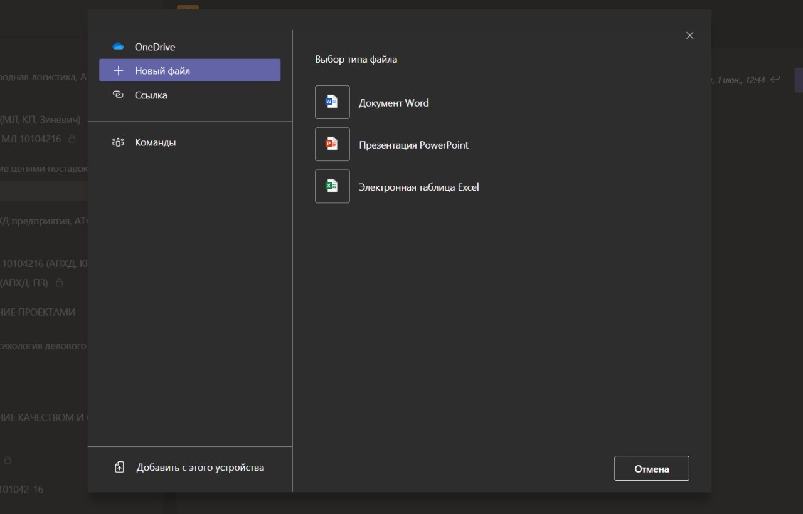Click the plus icon beside Новый файл
The image size is (803, 514).
point(118,71)
